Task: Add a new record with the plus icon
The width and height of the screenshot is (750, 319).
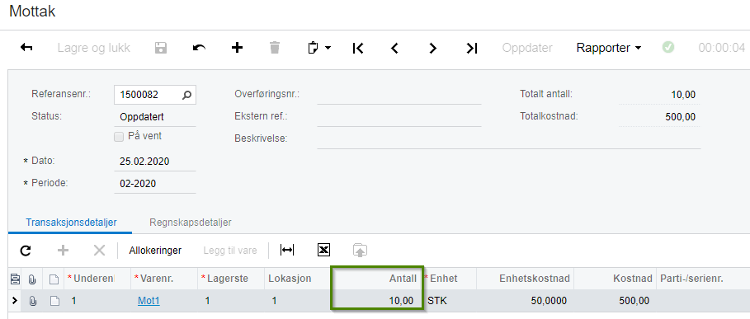Action: [238, 48]
